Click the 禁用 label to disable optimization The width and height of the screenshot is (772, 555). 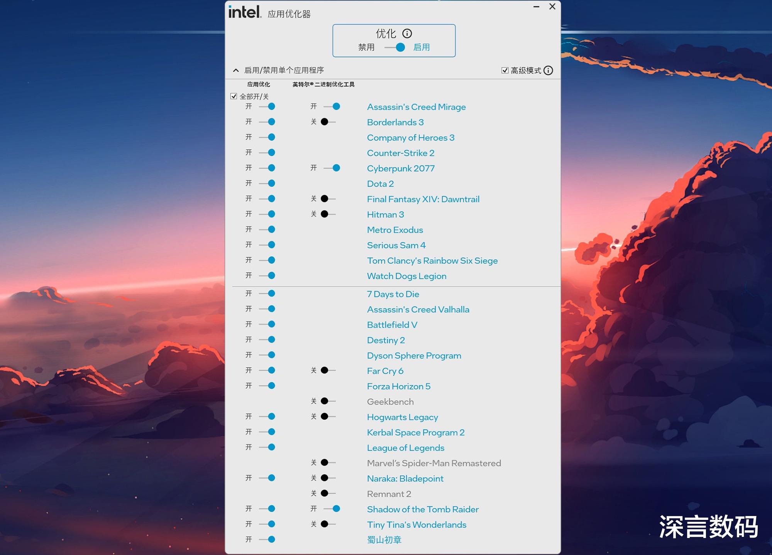(366, 47)
